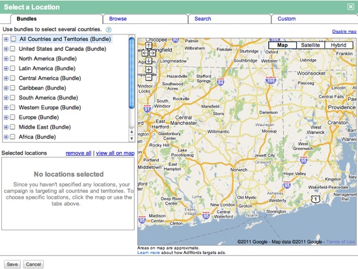
Task: Check North America bundle
Action: click(x=12, y=58)
